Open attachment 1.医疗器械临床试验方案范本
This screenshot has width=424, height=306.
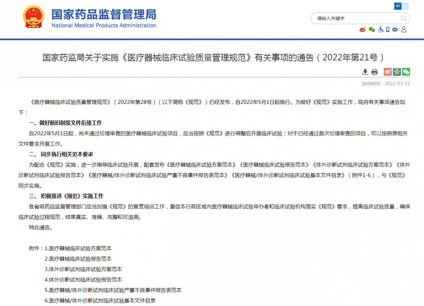(x=78, y=248)
